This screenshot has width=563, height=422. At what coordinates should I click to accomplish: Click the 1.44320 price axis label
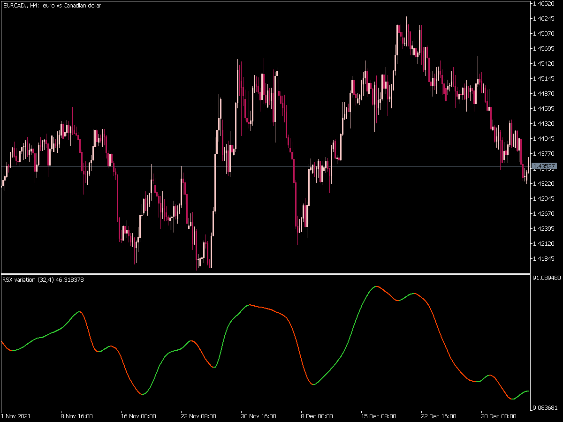click(x=545, y=124)
